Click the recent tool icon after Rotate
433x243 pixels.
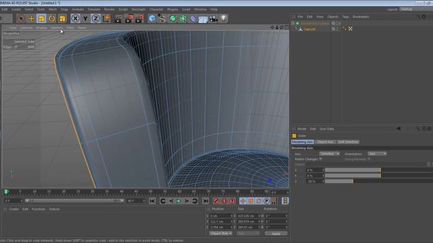(x=62, y=18)
